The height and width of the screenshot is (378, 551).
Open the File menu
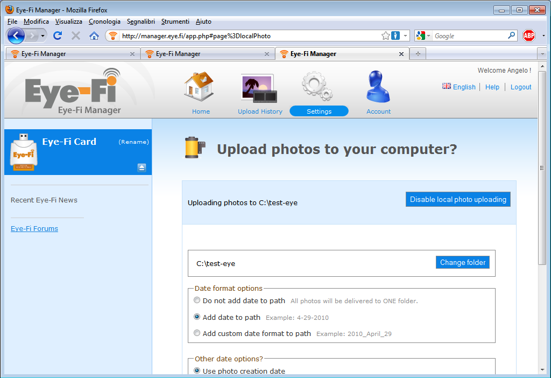pyautogui.click(x=12, y=22)
